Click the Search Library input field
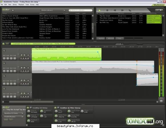The width and height of the screenshot is (166, 128). (x=81, y=10)
